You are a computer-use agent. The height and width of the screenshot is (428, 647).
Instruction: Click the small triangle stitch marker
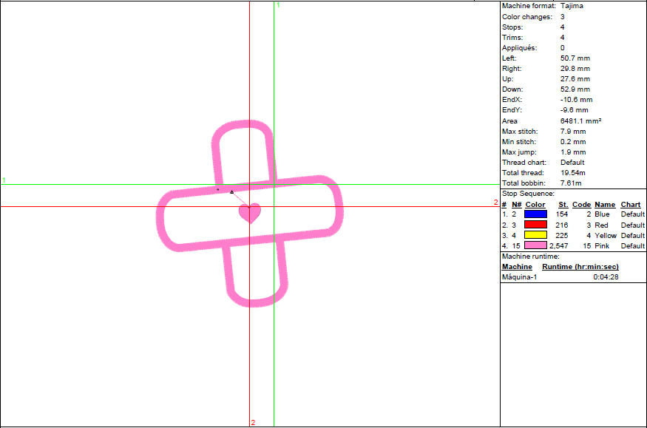coord(231,192)
